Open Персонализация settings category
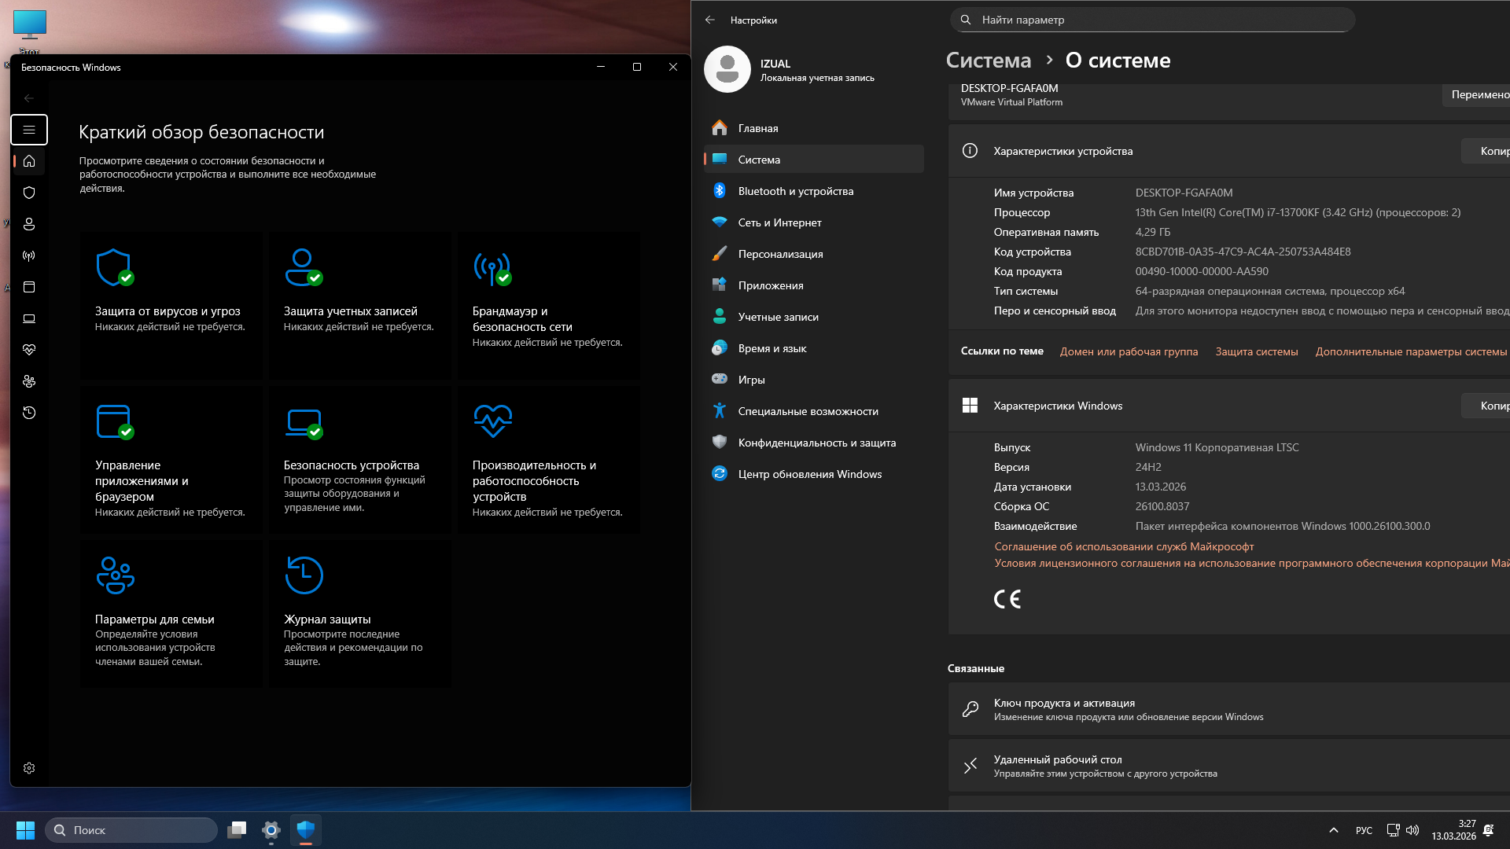Viewport: 1510px width, 849px height. click(x=780, y=254)
